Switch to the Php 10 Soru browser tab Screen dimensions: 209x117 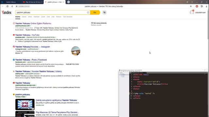33,2
